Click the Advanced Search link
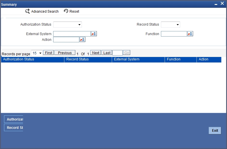Image resolution: width=227 pixels, height=149 pixels. coord(45,11)
